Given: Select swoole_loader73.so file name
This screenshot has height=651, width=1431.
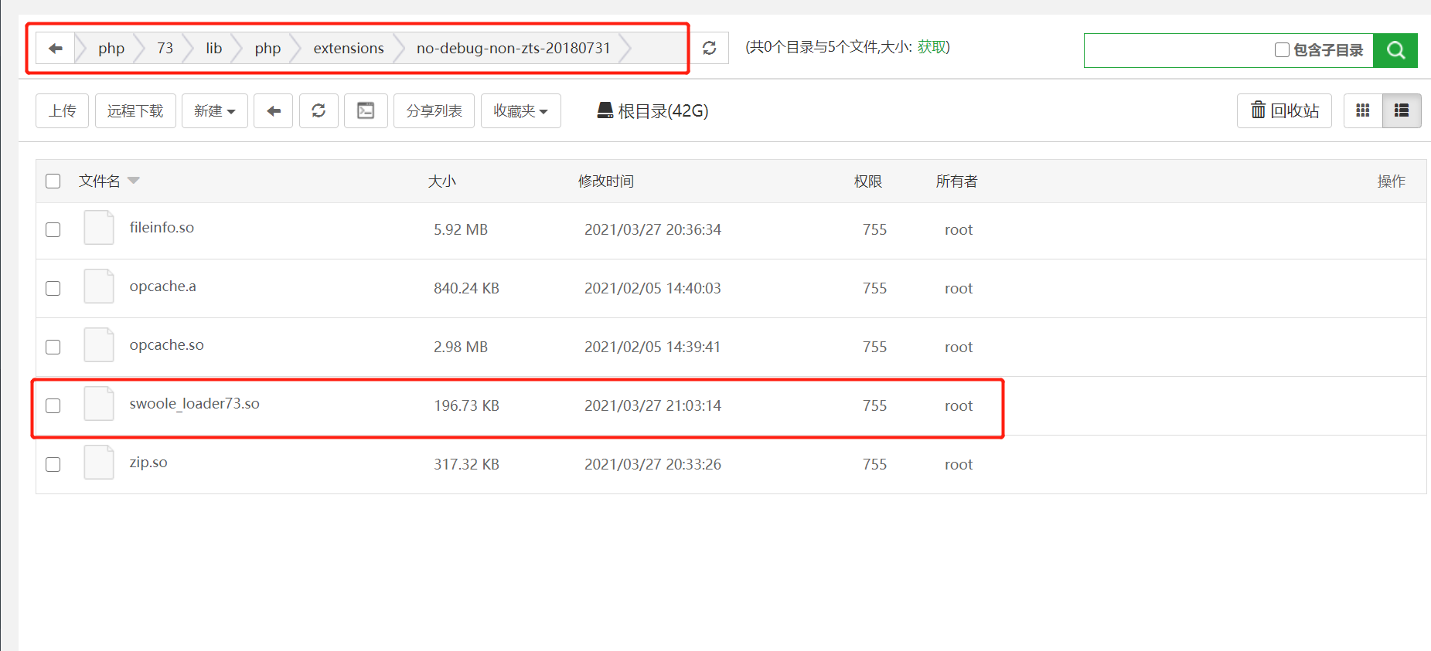Looking at the screenshot, I should click(195, 404).
